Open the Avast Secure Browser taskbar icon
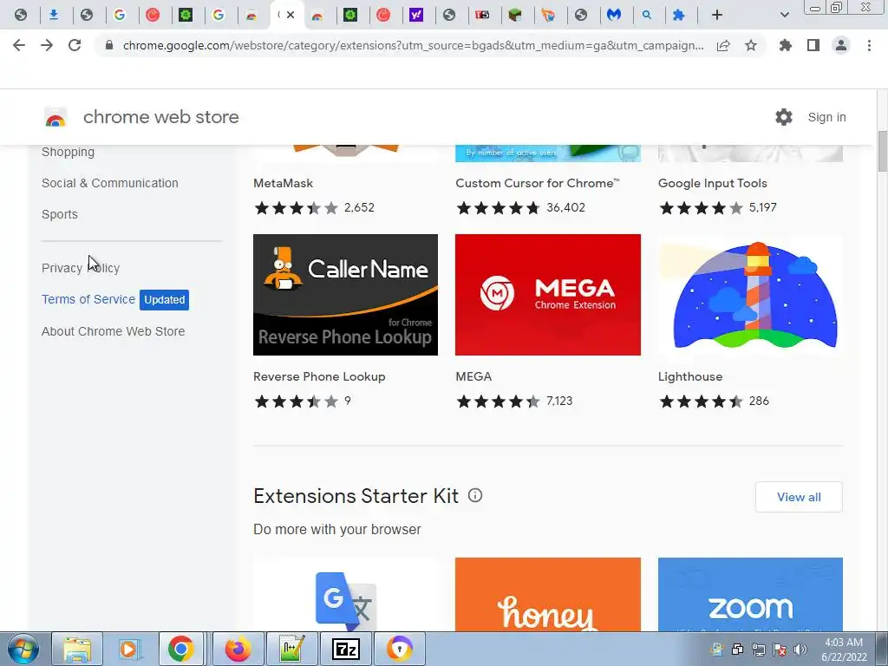This screenshot has width=888, height=666. point(400,649)
